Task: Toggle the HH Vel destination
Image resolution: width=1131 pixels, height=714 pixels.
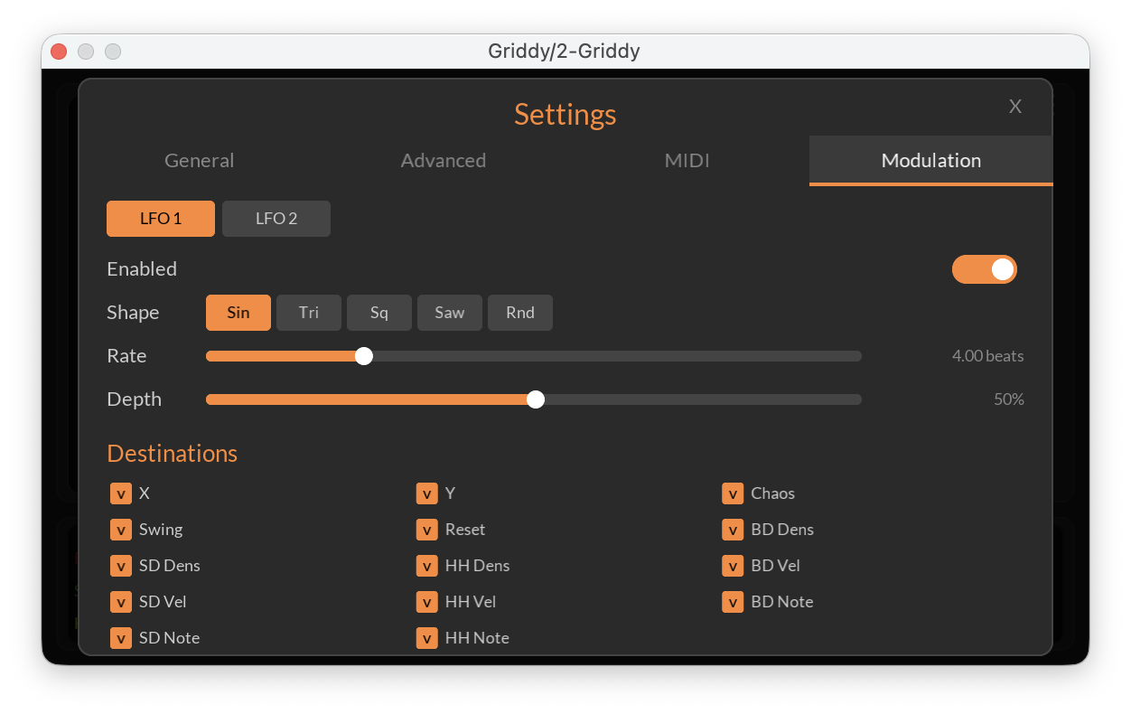Action: tap(426, 602)
